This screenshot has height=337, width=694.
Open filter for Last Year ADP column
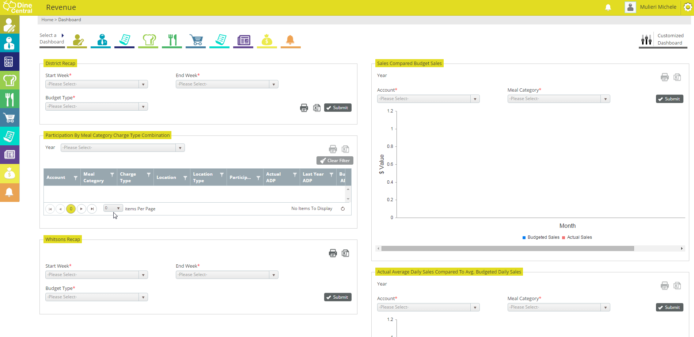331,175
